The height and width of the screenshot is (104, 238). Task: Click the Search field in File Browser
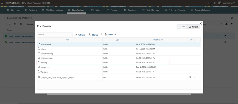click(54, 35)
